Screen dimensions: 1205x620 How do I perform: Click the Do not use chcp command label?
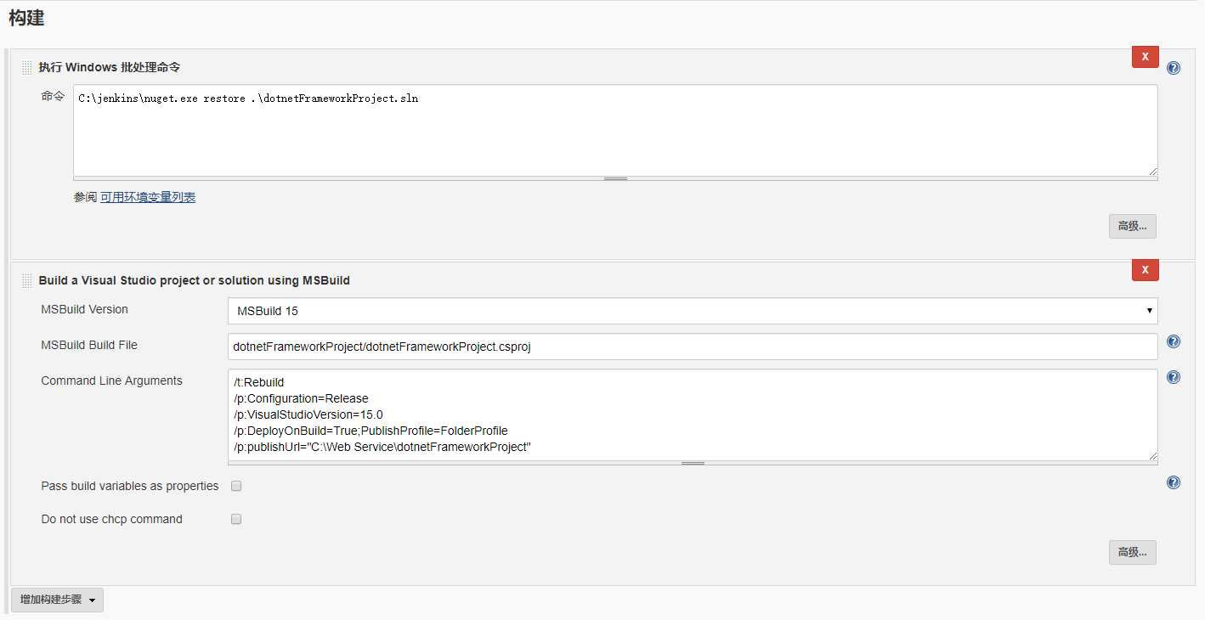coord(111,519)
